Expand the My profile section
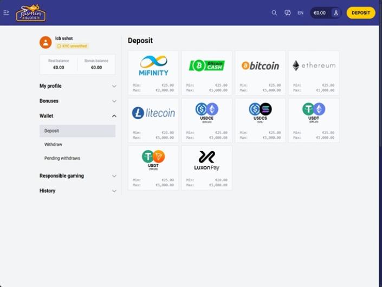 point(77,86)
